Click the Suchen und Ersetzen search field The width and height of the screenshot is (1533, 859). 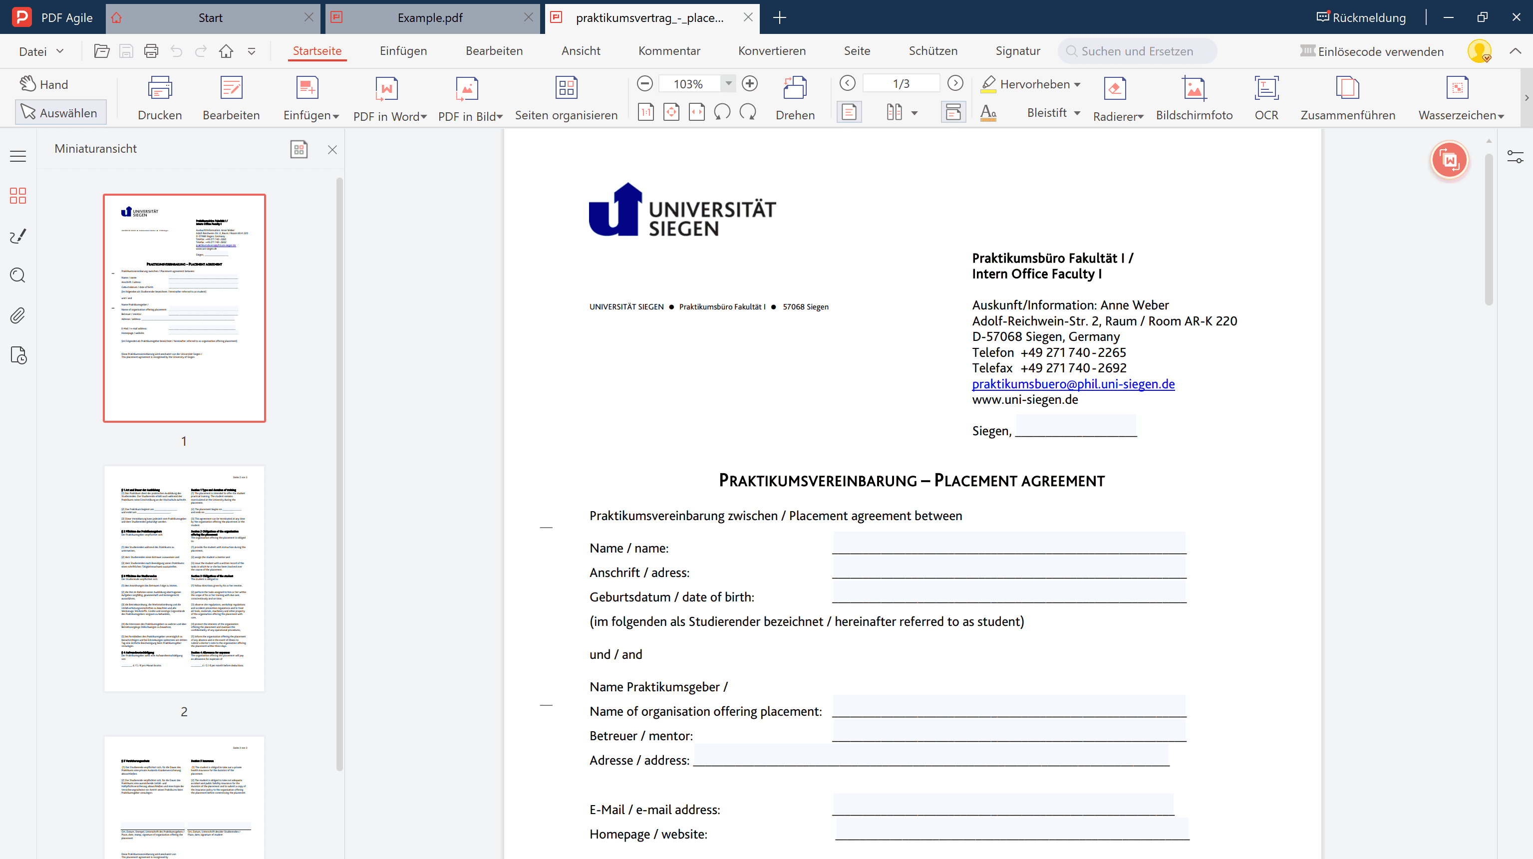1137,51
